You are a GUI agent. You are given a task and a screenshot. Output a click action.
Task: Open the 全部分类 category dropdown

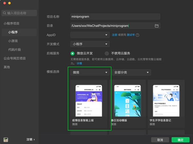click(x=131, y=73)
